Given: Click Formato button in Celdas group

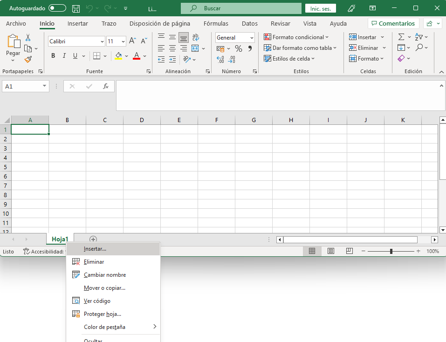Looking at the screenshot, I should [x=366, y=59].
